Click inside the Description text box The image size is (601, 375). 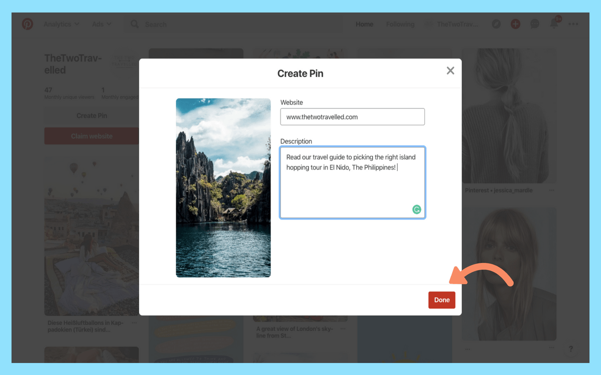point(353,182)
